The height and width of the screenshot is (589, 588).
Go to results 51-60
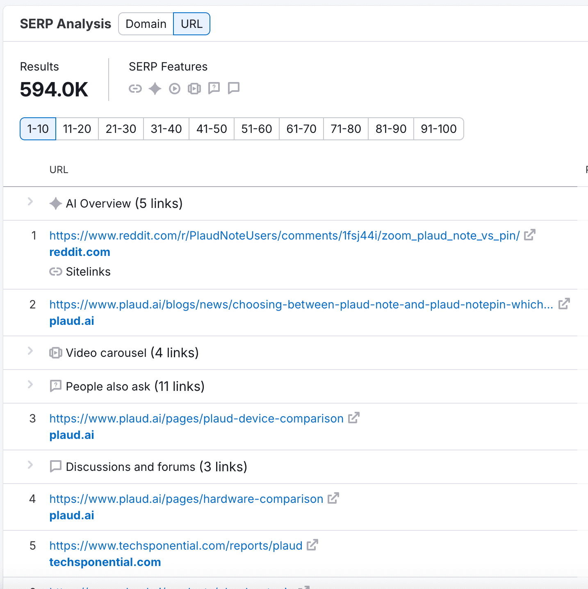click(257, 129)
